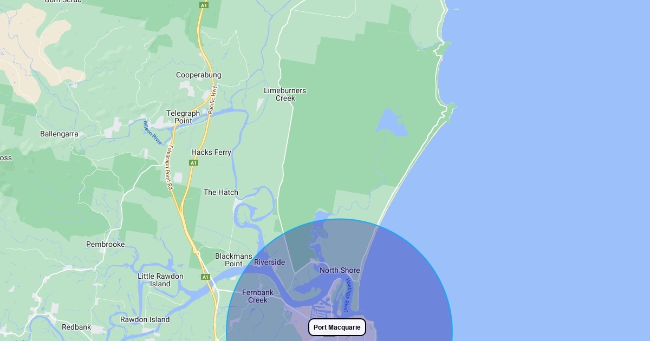
Task: Click the A1 shield at the map's top edge
Action: (x=204, y=5)
